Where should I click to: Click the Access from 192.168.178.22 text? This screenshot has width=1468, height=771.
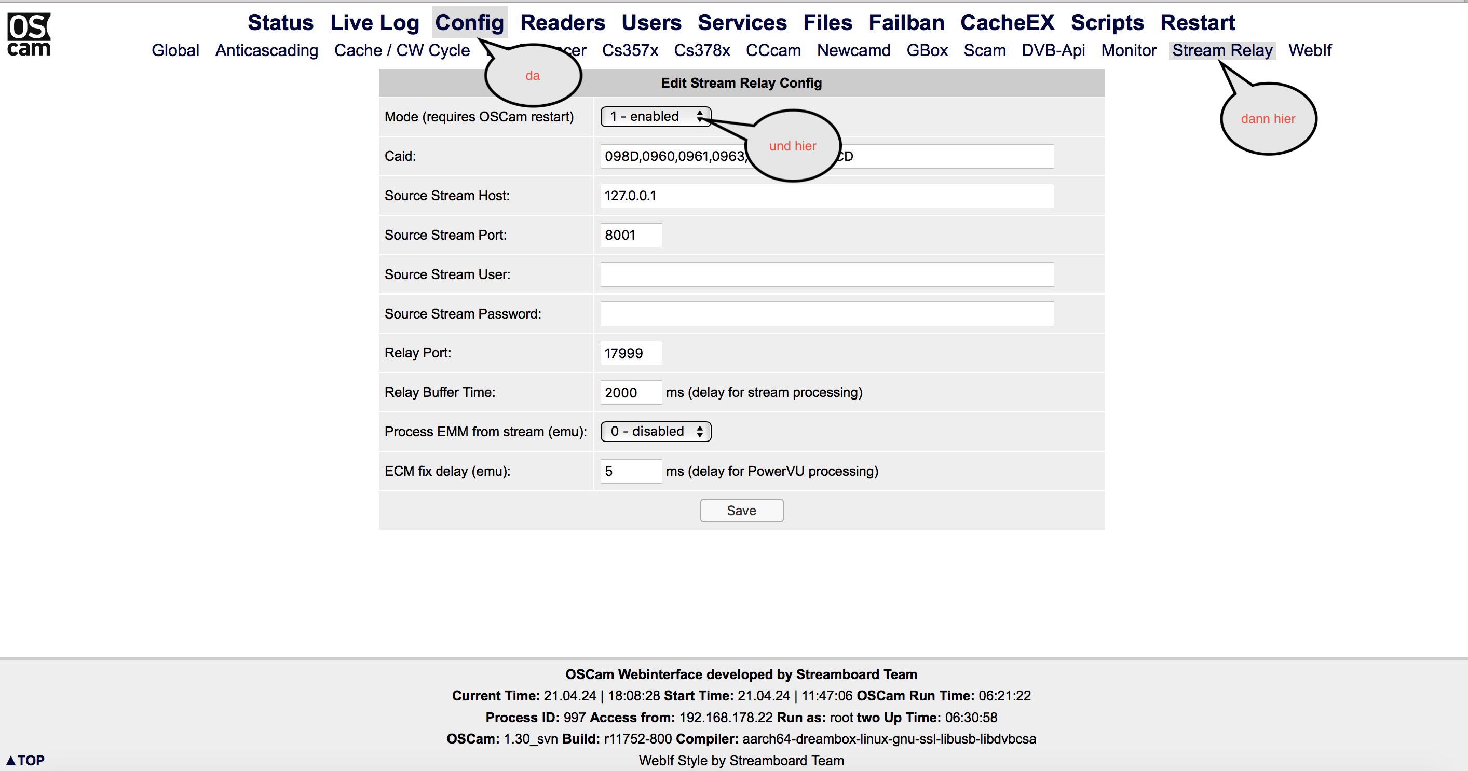(x=682, y=718)
